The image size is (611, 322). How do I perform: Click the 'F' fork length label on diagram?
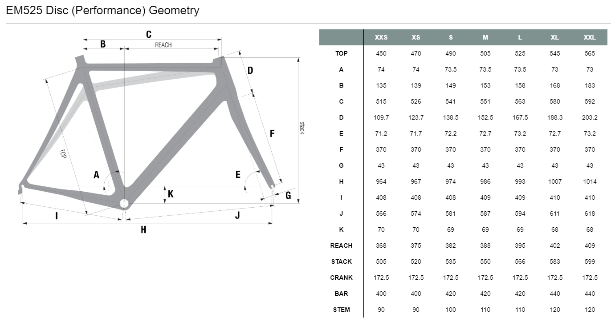(272, 133)
